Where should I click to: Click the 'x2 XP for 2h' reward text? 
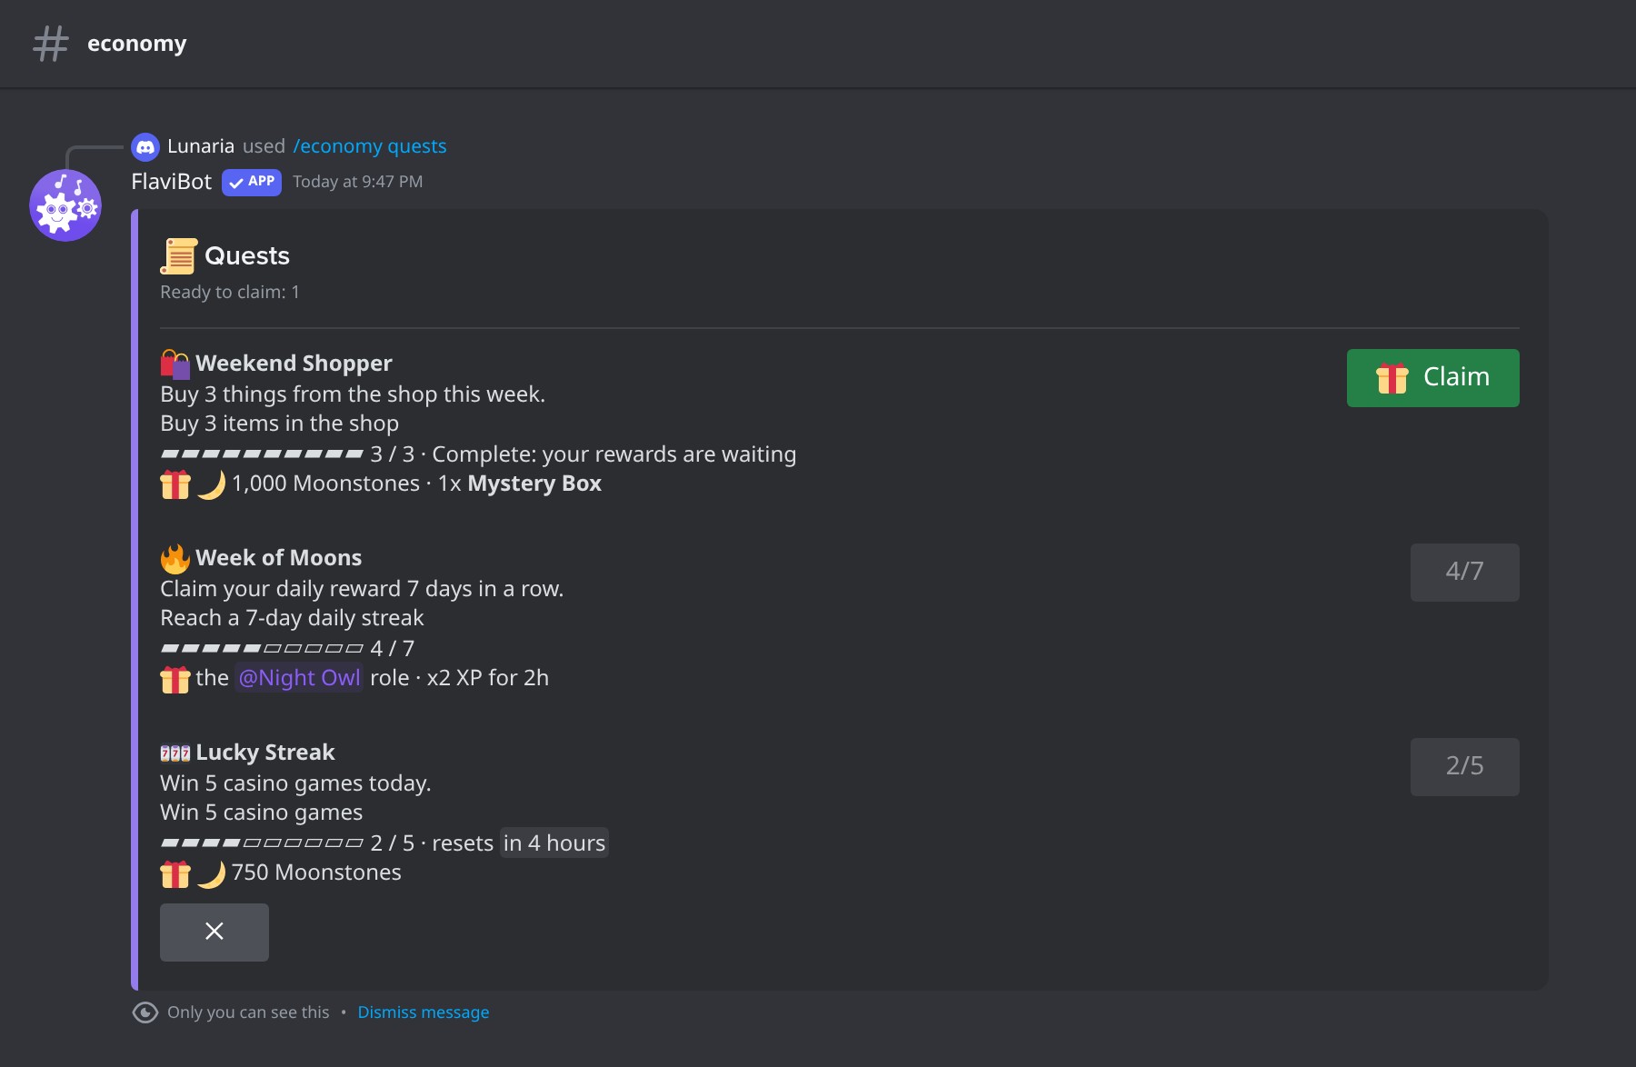pyautogui.click(x=488, y=678)
